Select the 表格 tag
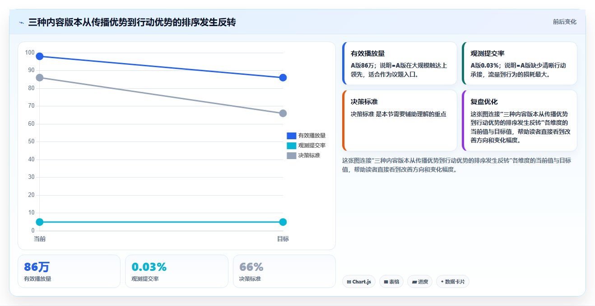Viewport: 595px width, 306px height. [391, 282]
